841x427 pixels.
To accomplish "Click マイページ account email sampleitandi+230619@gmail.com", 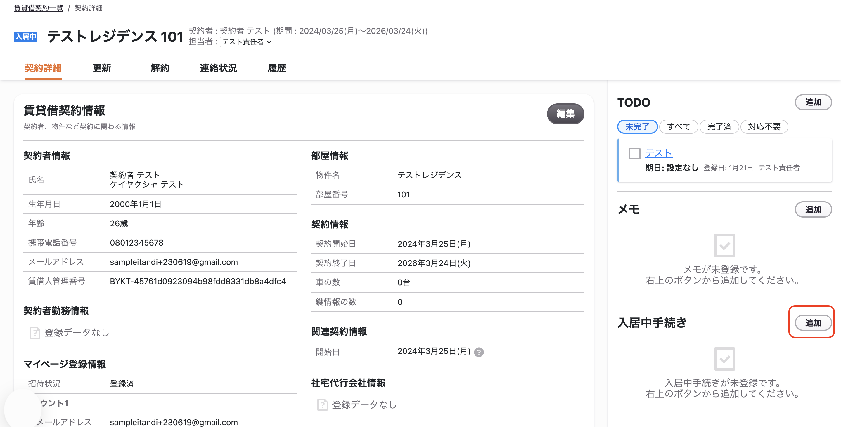I will click(x=174, y=422).
